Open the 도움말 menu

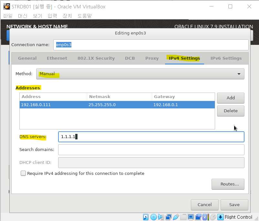85,16
